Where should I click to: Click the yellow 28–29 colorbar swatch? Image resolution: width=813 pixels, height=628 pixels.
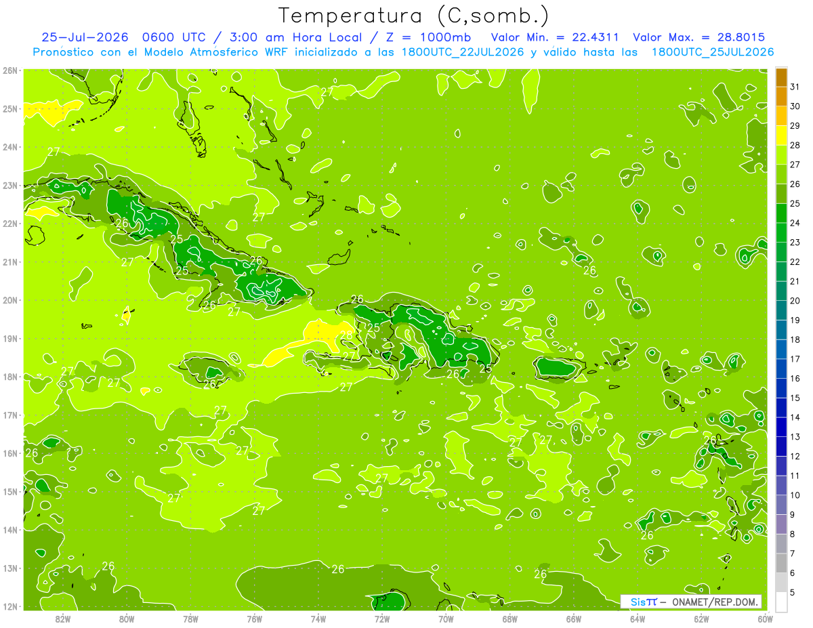pyautogui.click(x=781, y=135)
